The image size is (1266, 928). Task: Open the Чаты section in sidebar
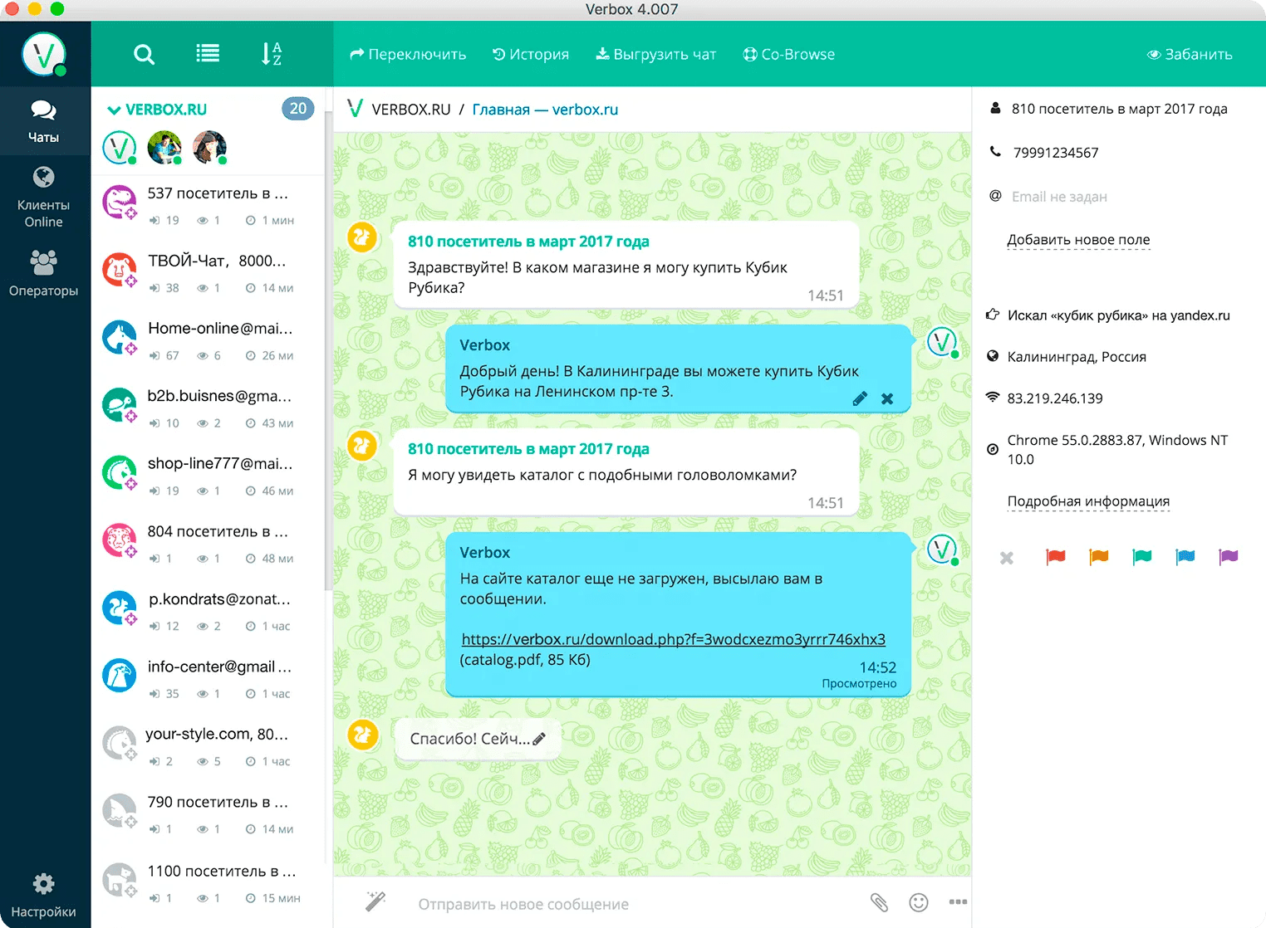(44, 121)
